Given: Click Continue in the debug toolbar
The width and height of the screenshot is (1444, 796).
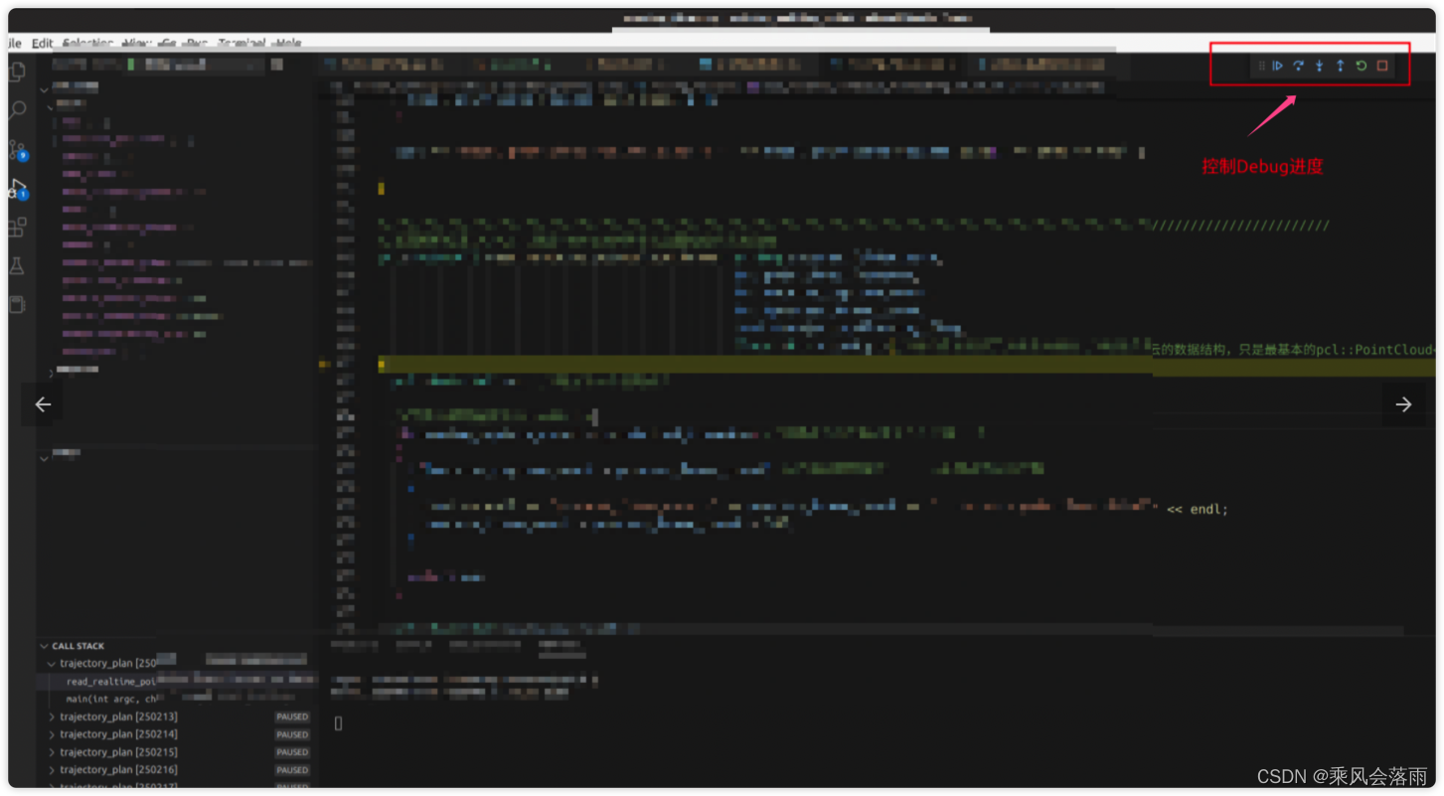Looking at the screenshot, I should tap(1277, 66).
